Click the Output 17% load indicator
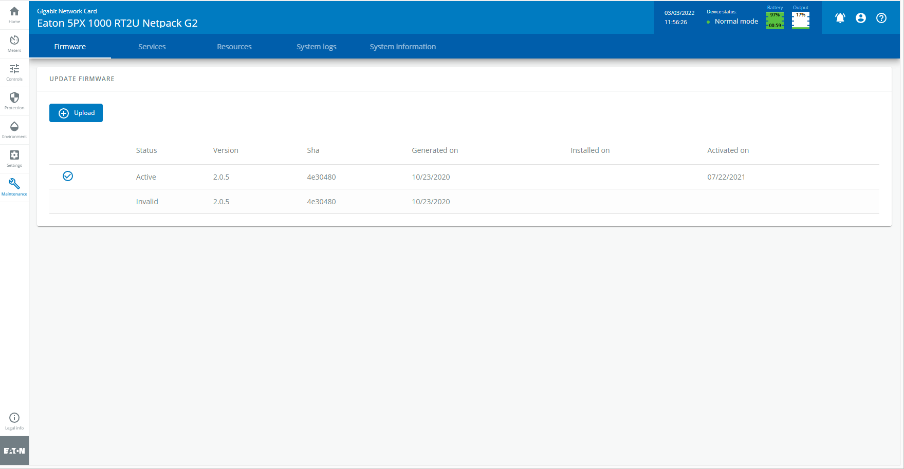 801,21
